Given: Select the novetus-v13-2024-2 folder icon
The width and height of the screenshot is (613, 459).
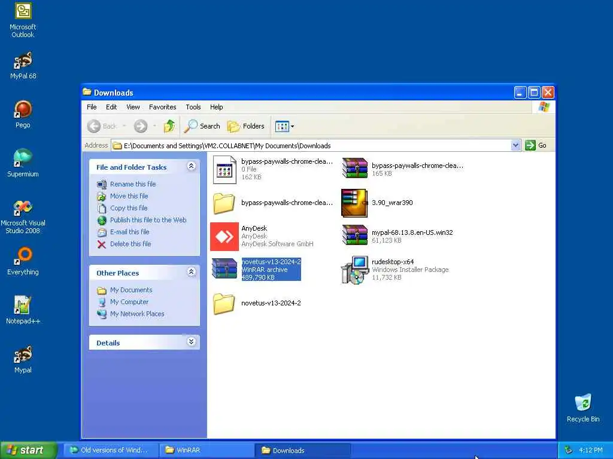Looking at the screenshot, I should (x=224, y=303).
